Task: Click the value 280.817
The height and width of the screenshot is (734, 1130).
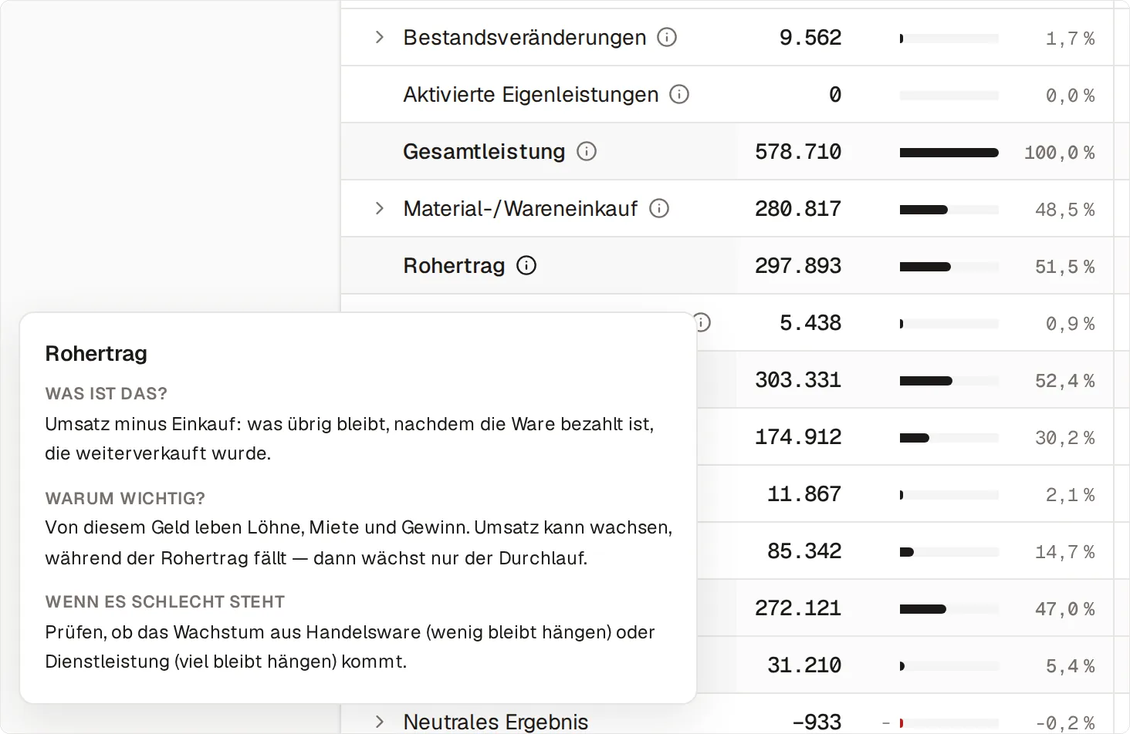Action: pos(798,208)
